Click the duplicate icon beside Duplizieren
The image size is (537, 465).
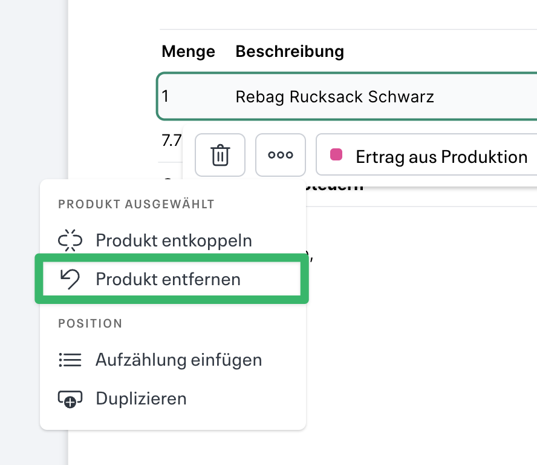pyautogui.click(x=70, y=398)
